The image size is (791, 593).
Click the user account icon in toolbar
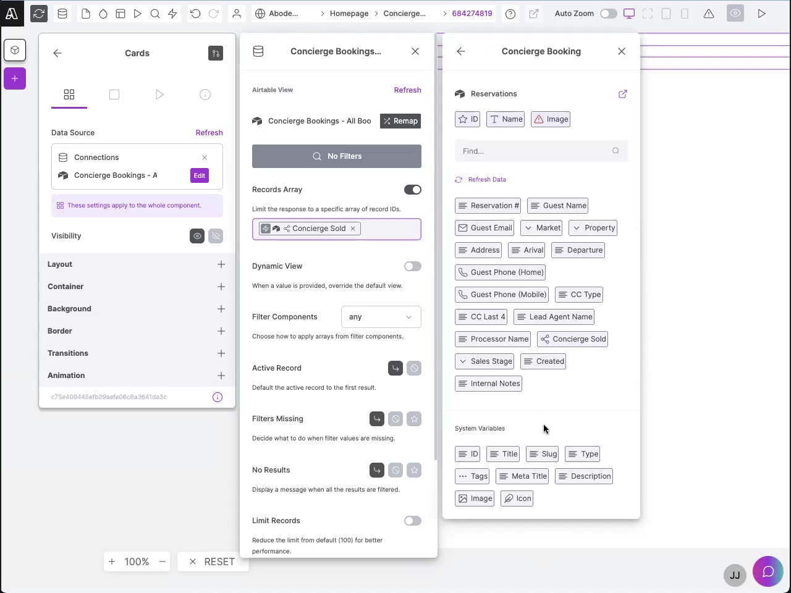pos(237,13)
